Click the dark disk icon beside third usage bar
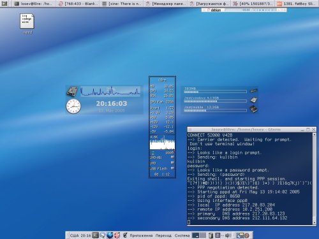Image resolution: width=319 pixels, height=239 pixels. pos(254,109)
